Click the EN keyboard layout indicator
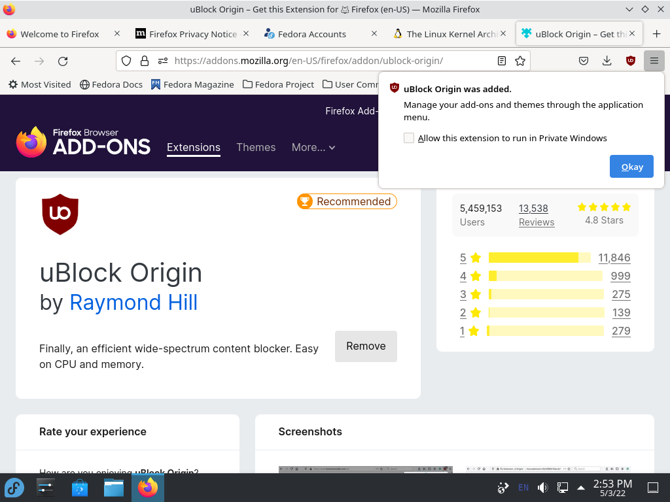Screen dimensions: 670x502 [x=523, y=488]
